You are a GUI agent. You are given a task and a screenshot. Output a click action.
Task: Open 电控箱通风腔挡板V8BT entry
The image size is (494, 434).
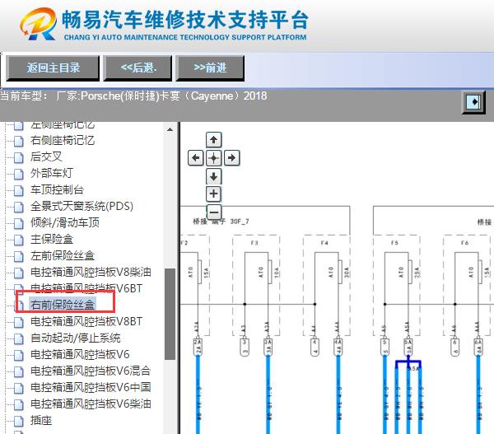click(86, 321)
